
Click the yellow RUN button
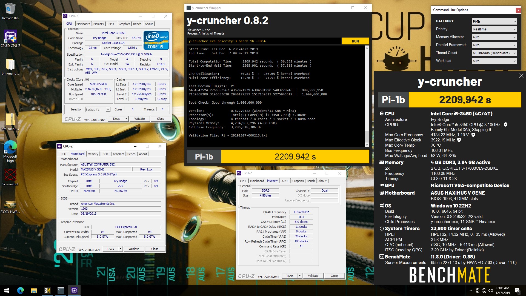tap(355, 41)
